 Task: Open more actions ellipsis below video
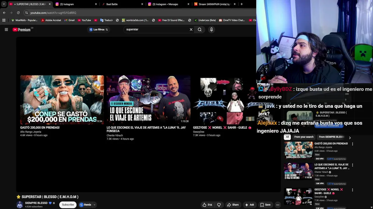[278, 205]
